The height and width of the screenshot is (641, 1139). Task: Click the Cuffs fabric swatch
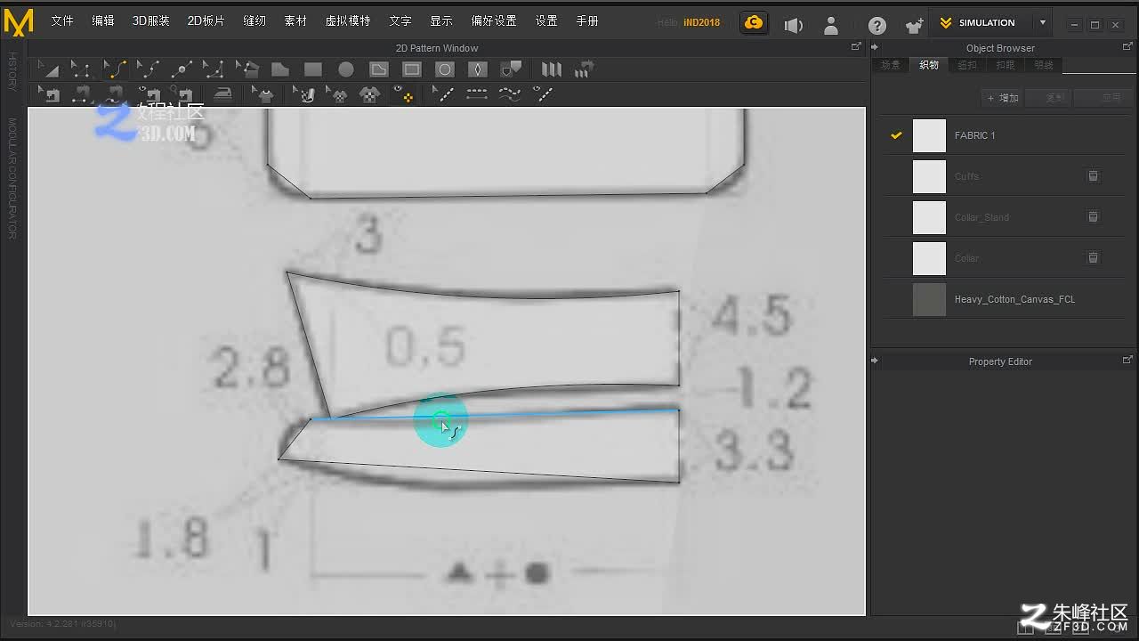(x=929, y=176)
